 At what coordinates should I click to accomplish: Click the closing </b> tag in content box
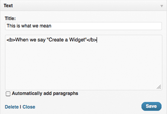(x=91, y=40)
